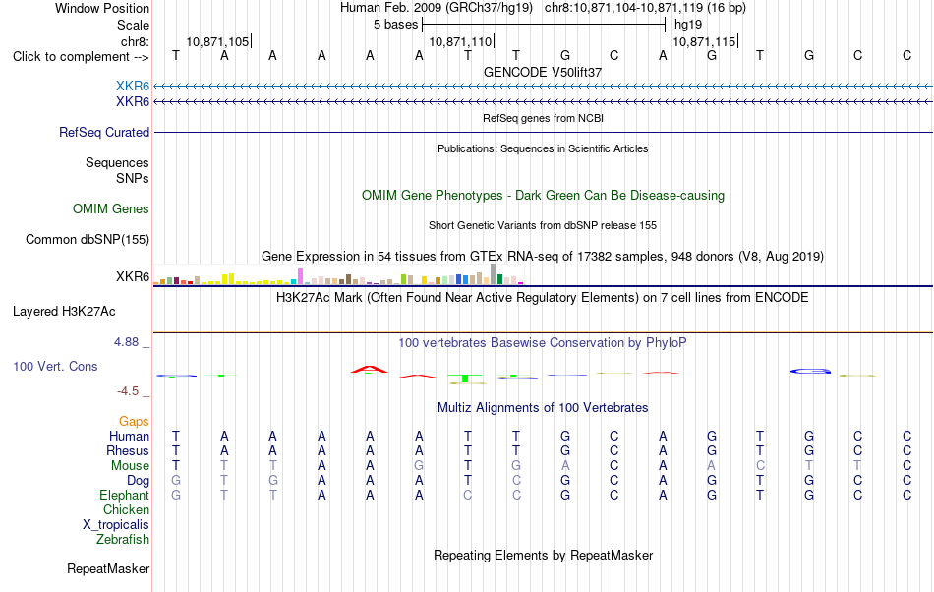Screen dimensions: 934x592
Task: Click the tallest gray GTEx expression bar
Action: coord(493,273)
